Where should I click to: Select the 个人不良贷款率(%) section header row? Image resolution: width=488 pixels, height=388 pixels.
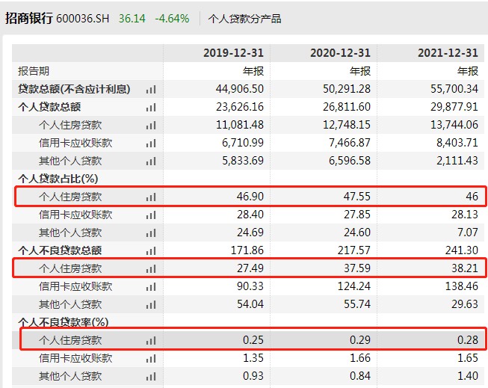pos(64,322)
